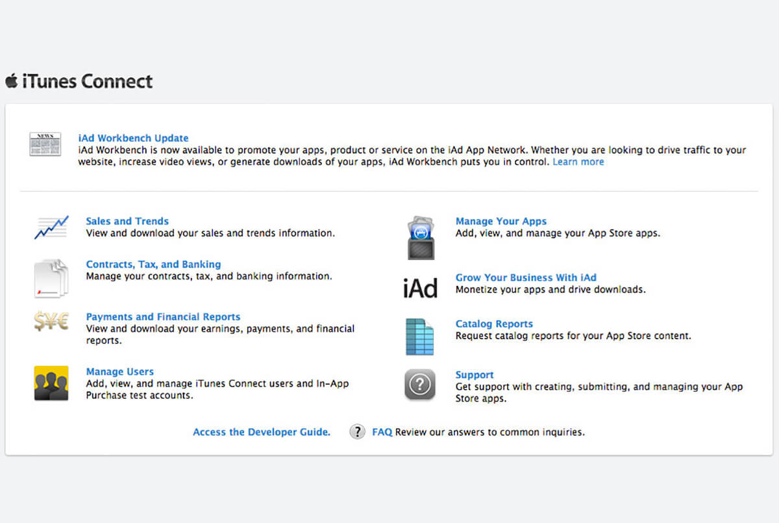The width and height of the screenshot is (779, 523).
Task: Click the newspaper icon beside iAd Workbench Update
Action: (45, 144)
